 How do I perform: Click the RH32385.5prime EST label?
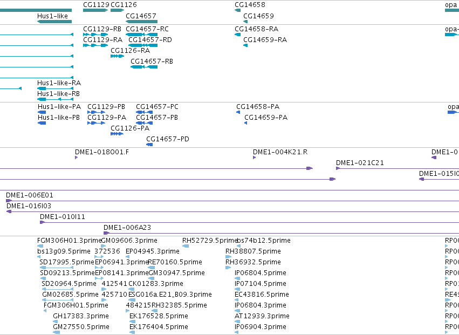point(179,305)
